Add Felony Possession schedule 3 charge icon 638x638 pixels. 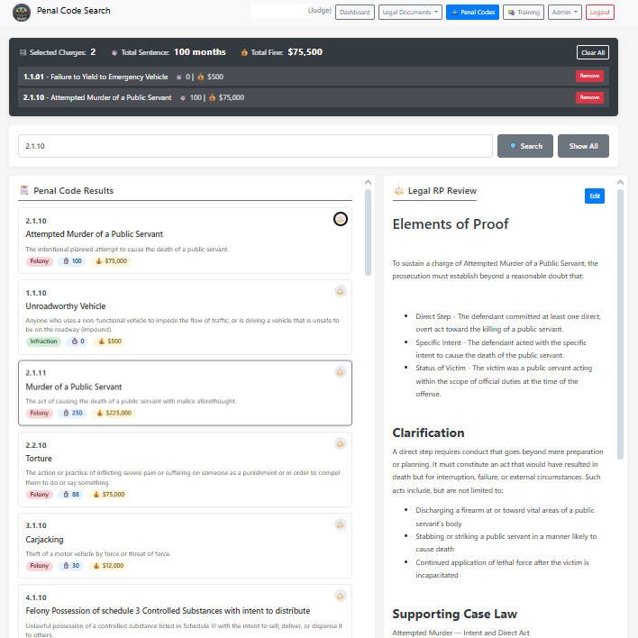pyautogui.click(x=340, y=596)
